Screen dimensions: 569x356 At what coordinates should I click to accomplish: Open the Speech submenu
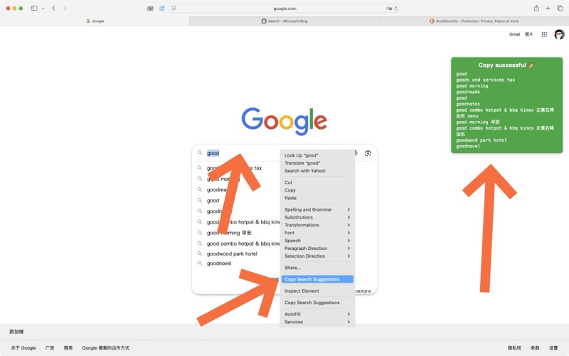[x=317, y=241]
